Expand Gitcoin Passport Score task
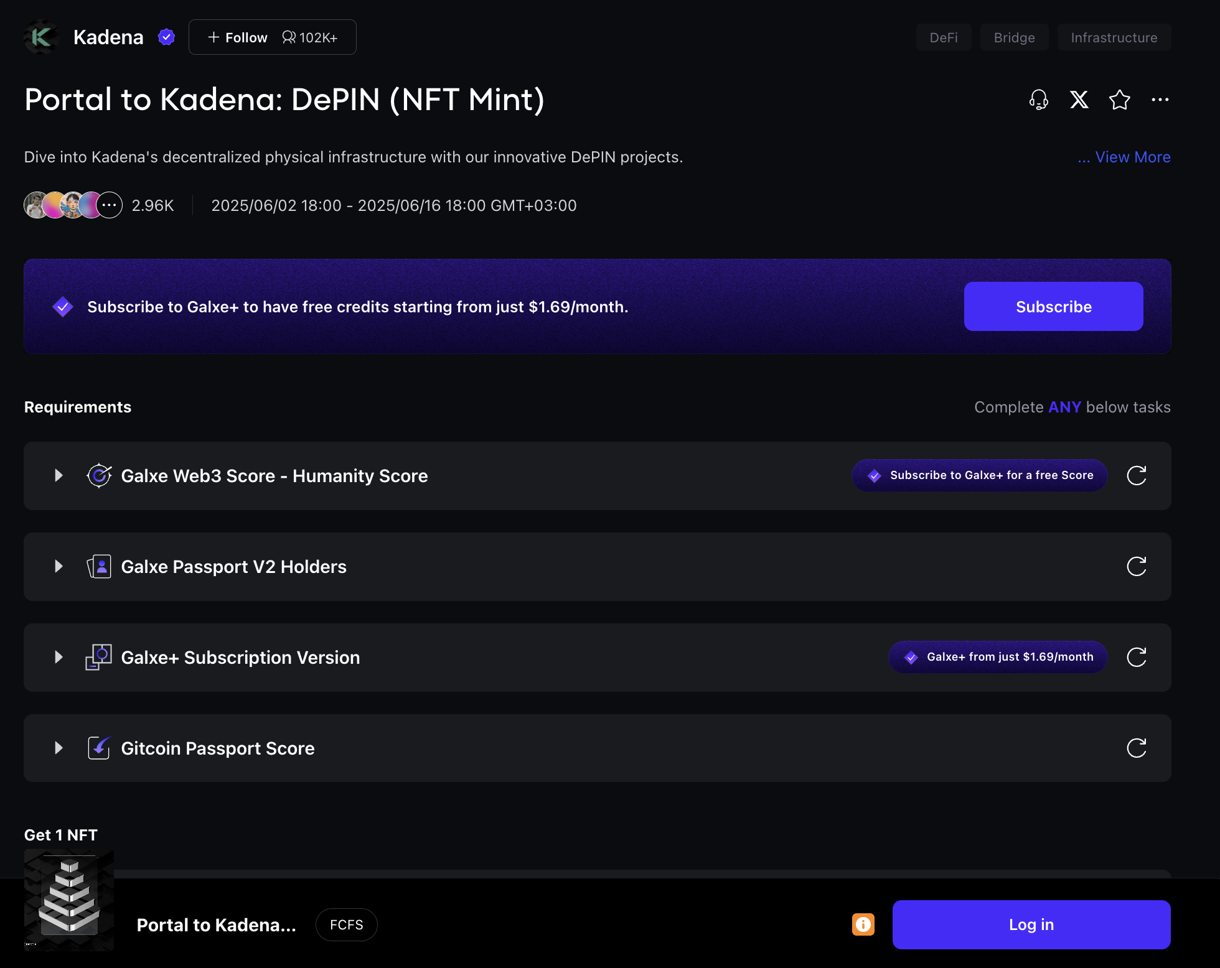The image size is (1220, 968). click(x=59, y=748)
